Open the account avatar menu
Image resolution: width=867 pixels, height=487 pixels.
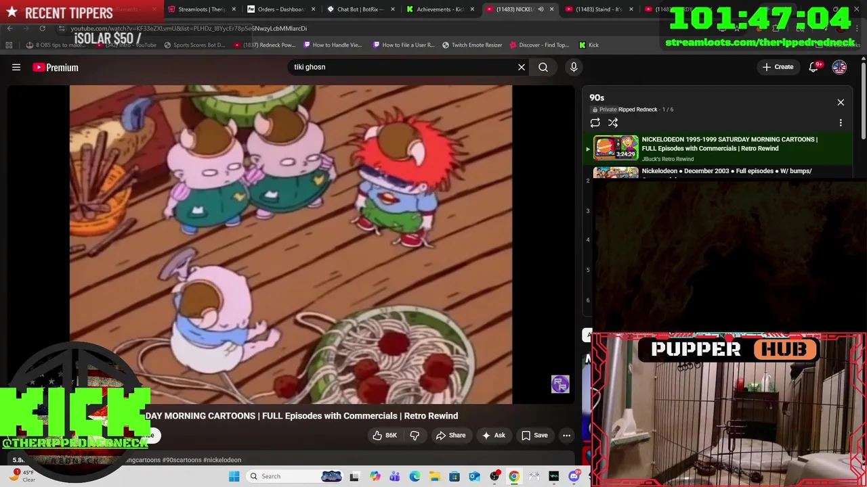pyautogui.click(x=839, y=67)
